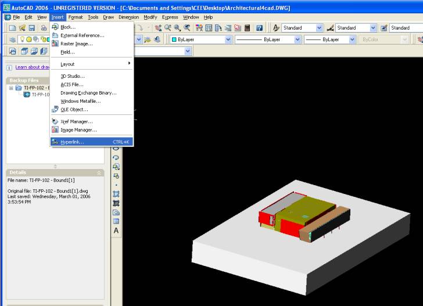Viewport: 423px width, 306px height.
Task: Click the New drawing icon
Action: tap(12, 28)
